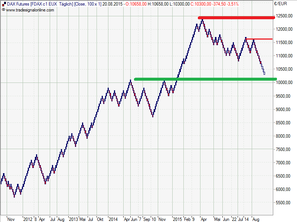Click the 12000,00 price axis label

(x=284, y=29)
